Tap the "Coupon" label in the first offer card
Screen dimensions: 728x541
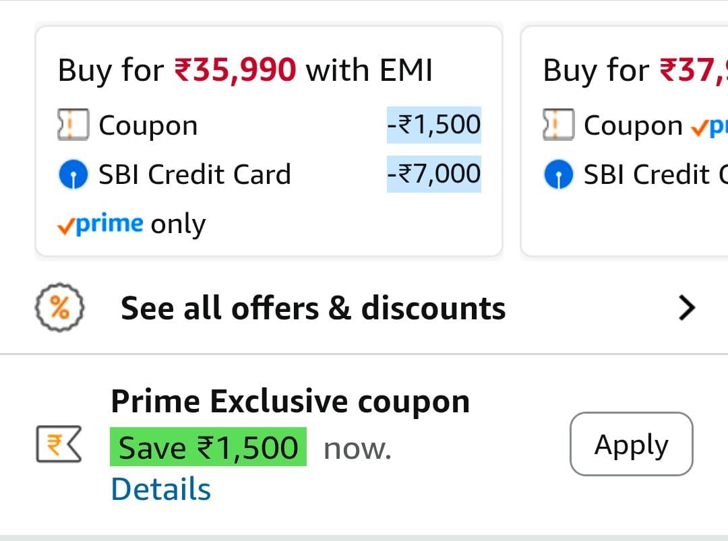pyautogui.click(x=148, y=126)
